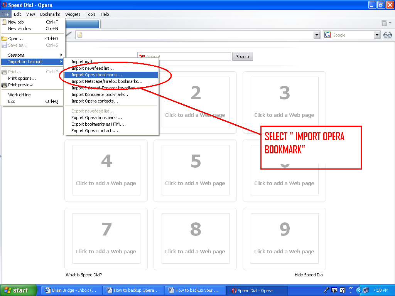Viewport: 395px width, 296px height.
Task: Open the Google search engine dropdown
Action: 376,35
